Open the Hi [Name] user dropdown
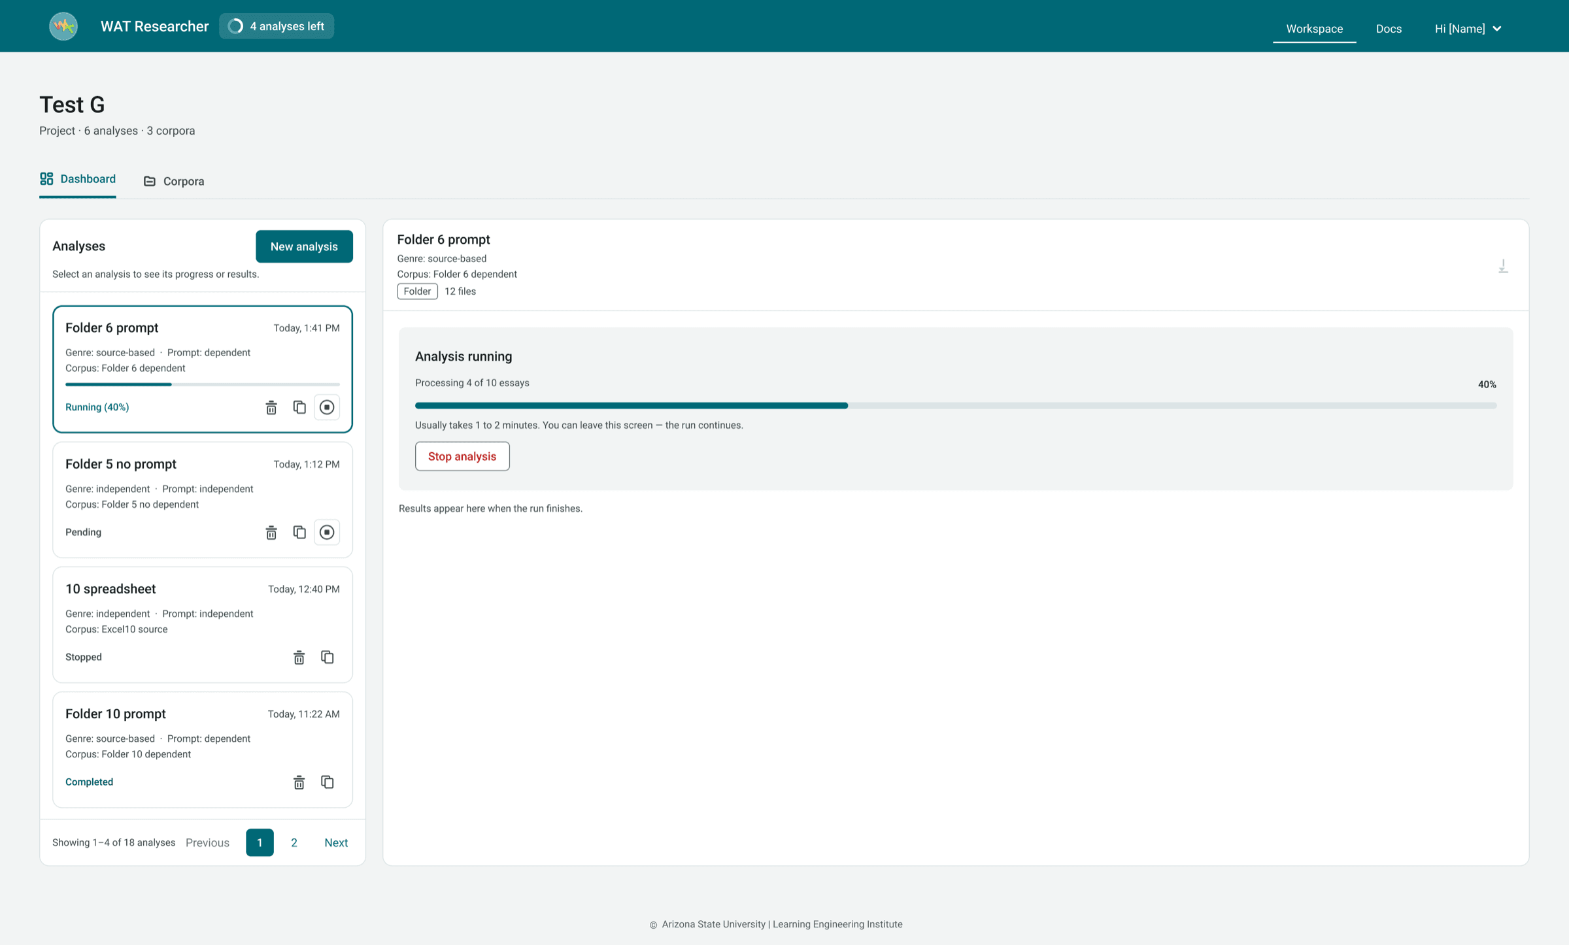The width and height of the screenshot is (1569, 945). [x=1468, y=28]
